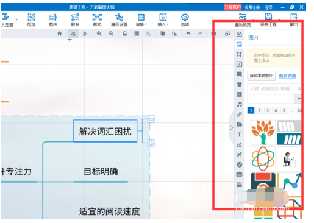Click the 概括 summary tool
This screenshot has width=314, height=223.
pos(53,19)
